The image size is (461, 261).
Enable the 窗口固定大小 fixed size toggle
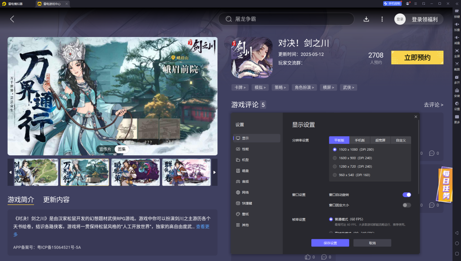coord(406,205)
